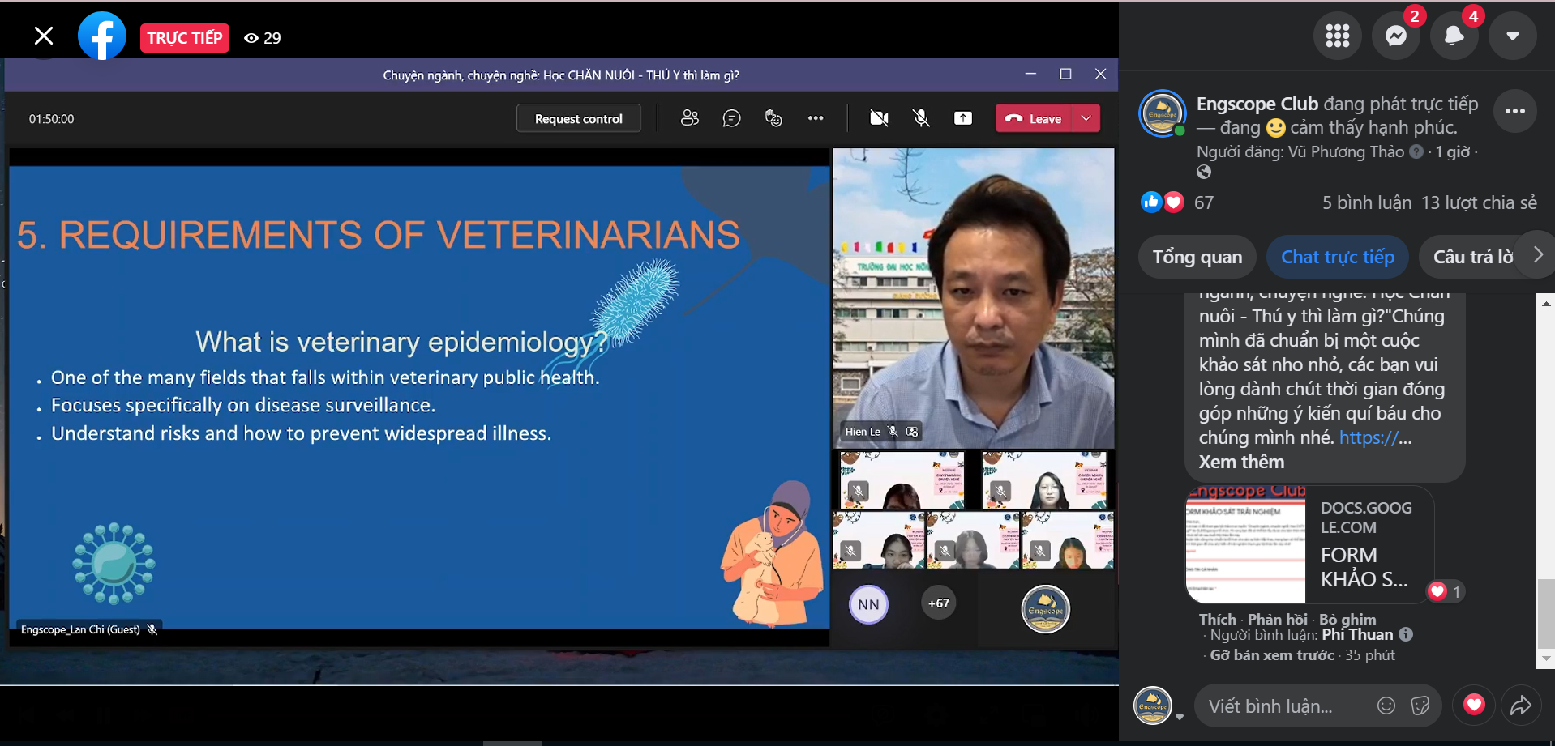Open the Facebook apps grid menu

(x=1337, y=36)
